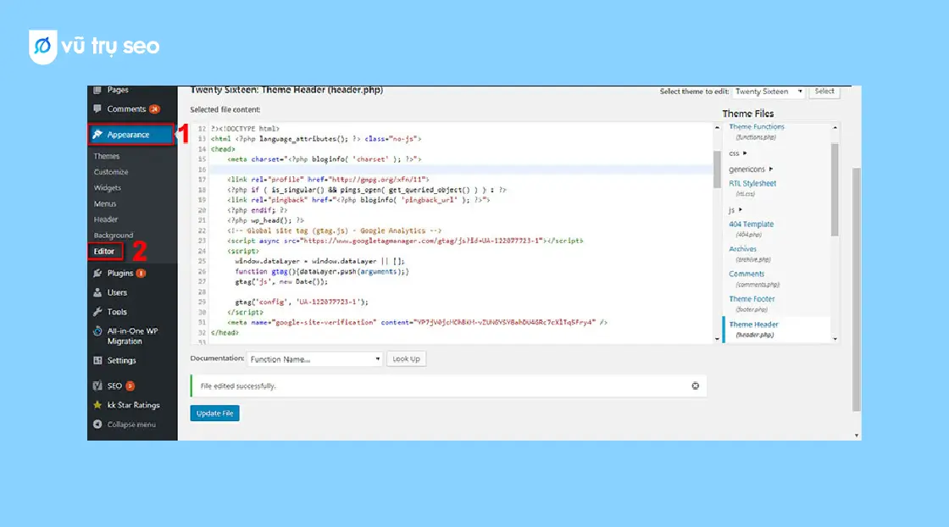The height and width of the screenshot is (527, 949).
Task: Expand the genericons folder
Action: tap(751, 169)
